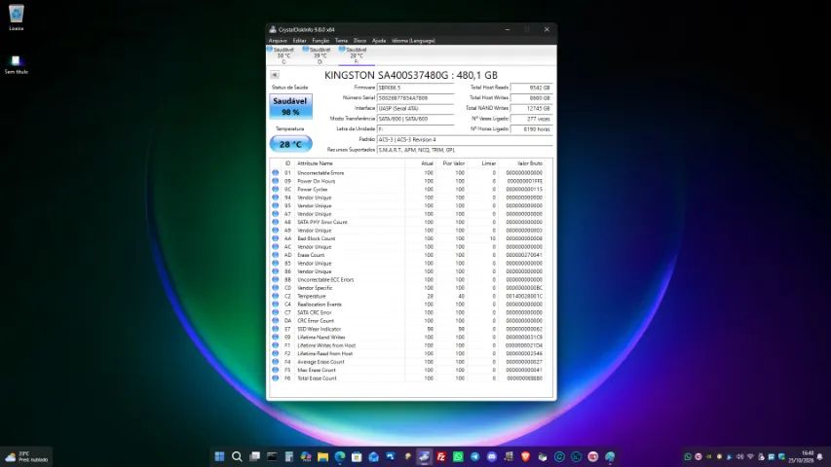Open Brave browser from the taskbar

pos(526,456)
